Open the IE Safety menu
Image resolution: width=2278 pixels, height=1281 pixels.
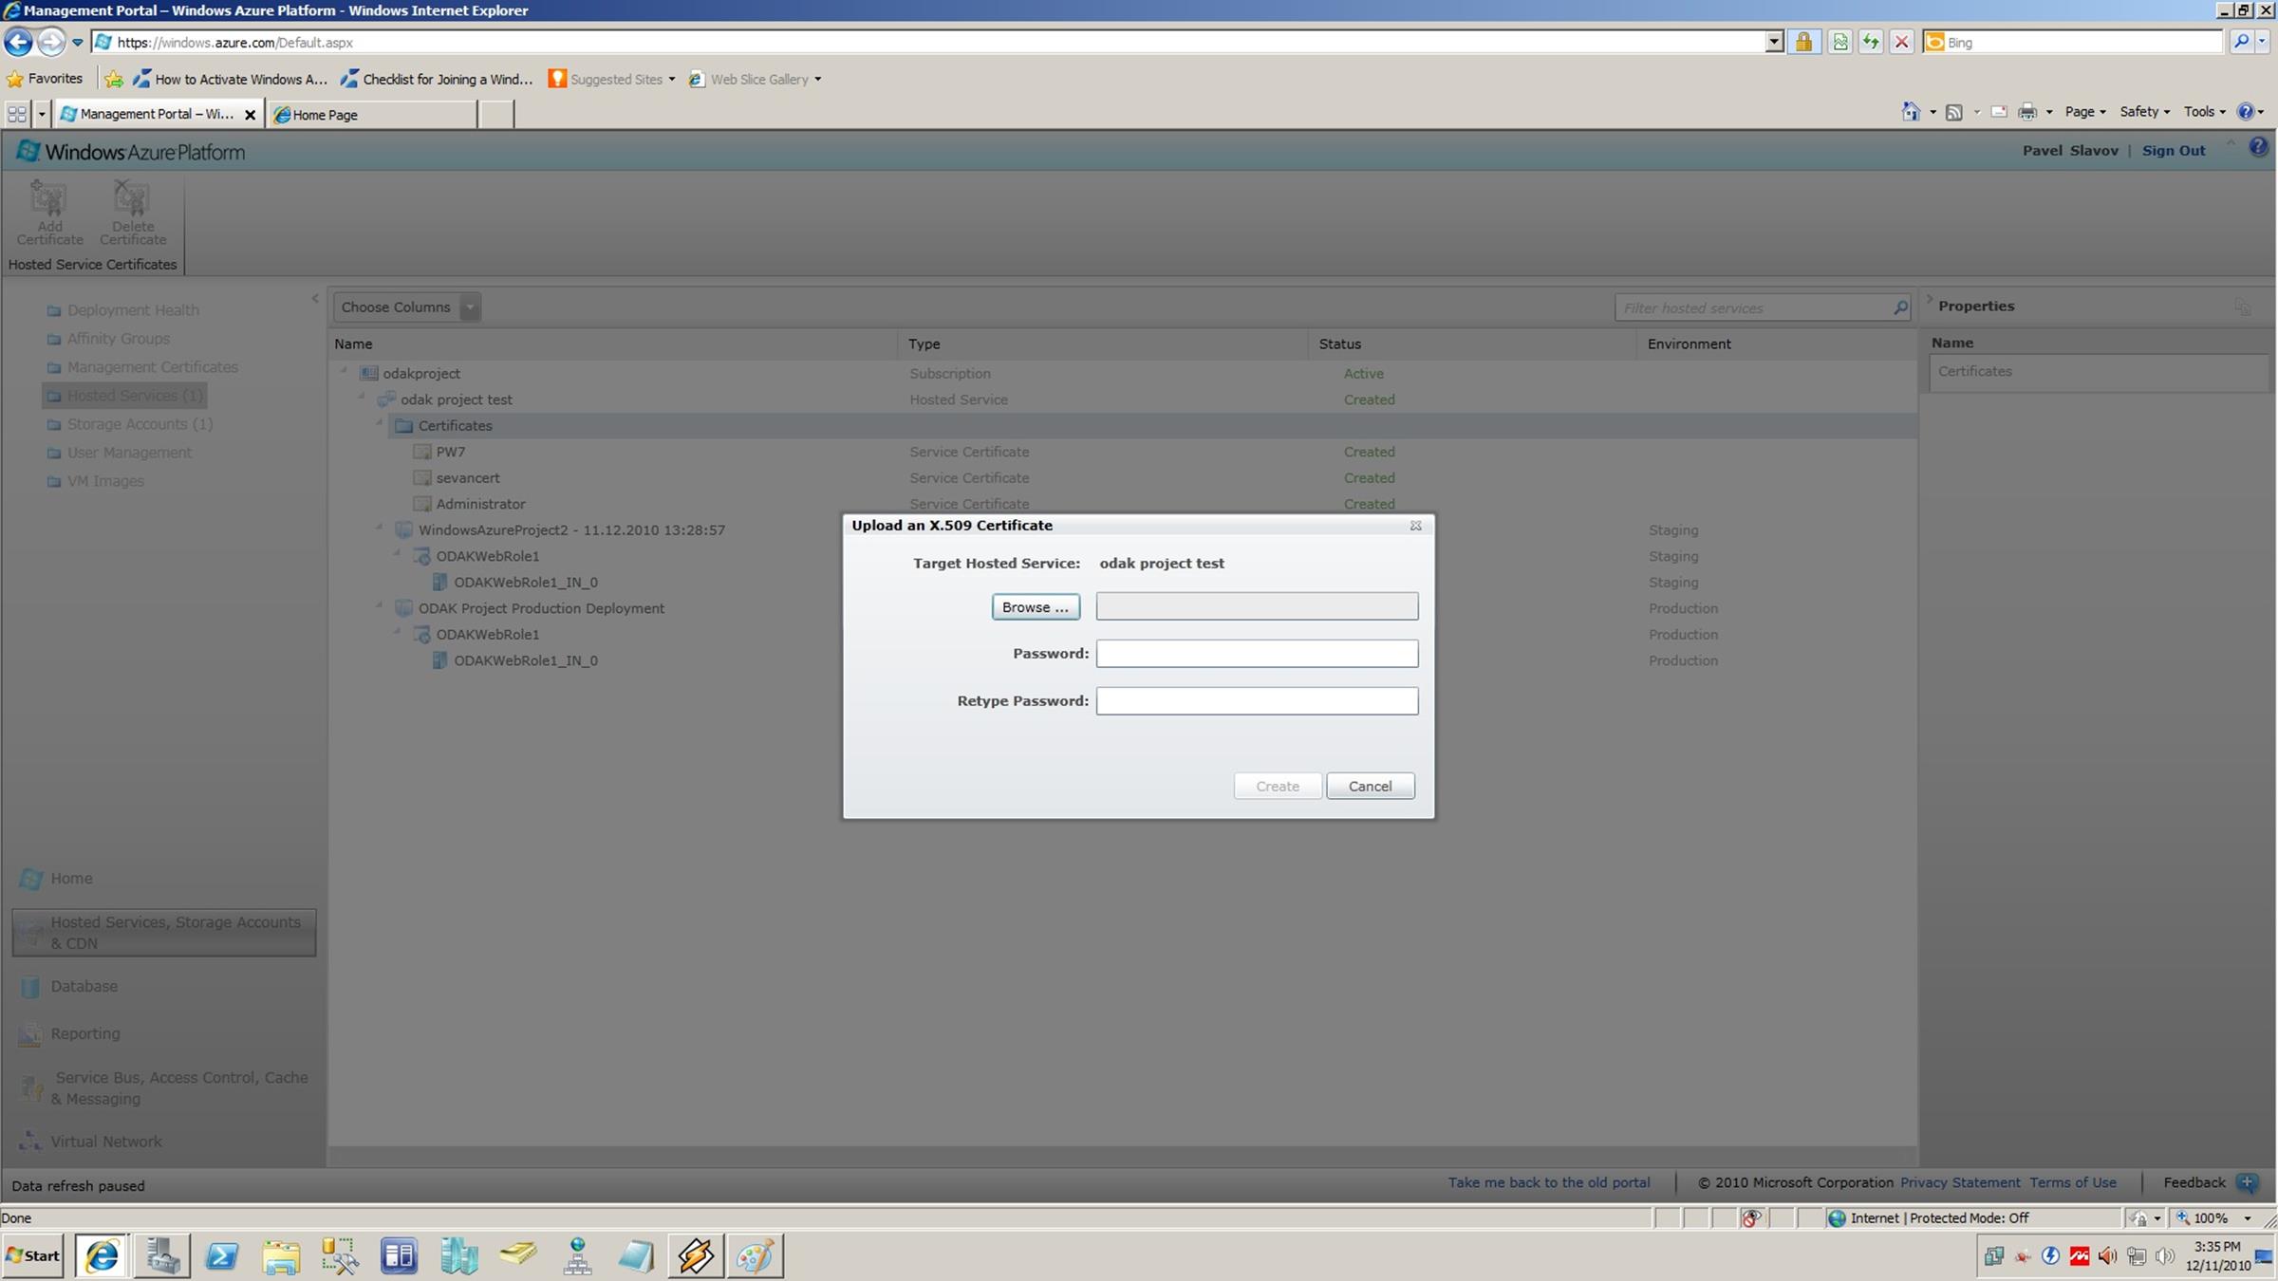[x=2144, y=112]
